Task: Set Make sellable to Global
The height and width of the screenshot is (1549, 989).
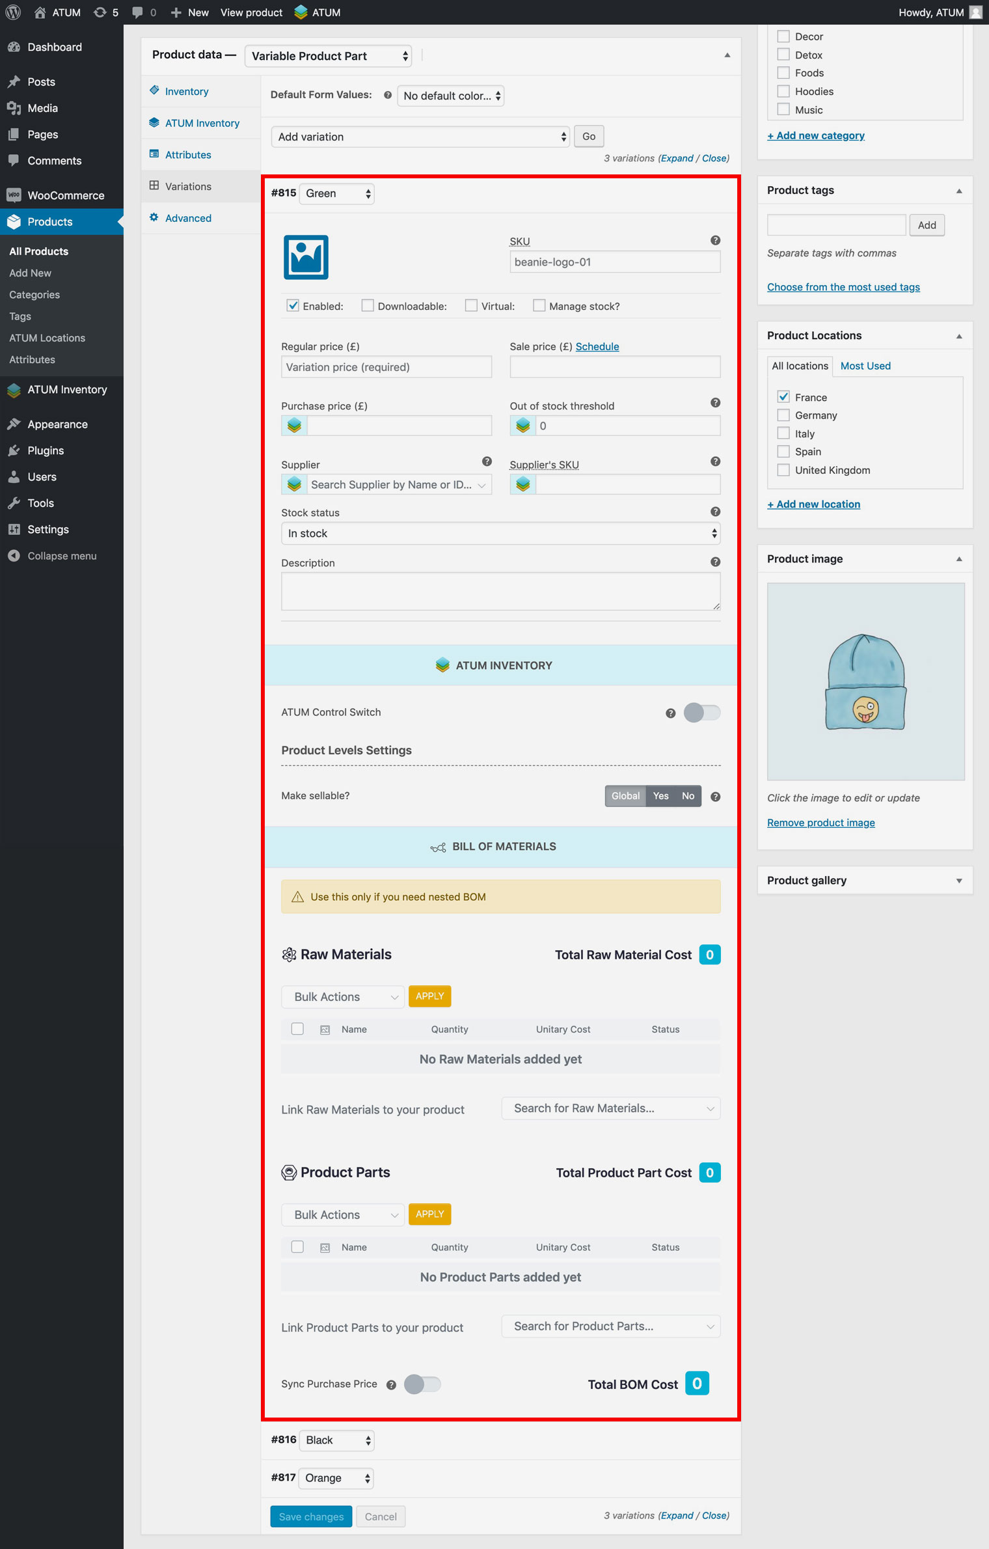Action: (x=625, y=796)
